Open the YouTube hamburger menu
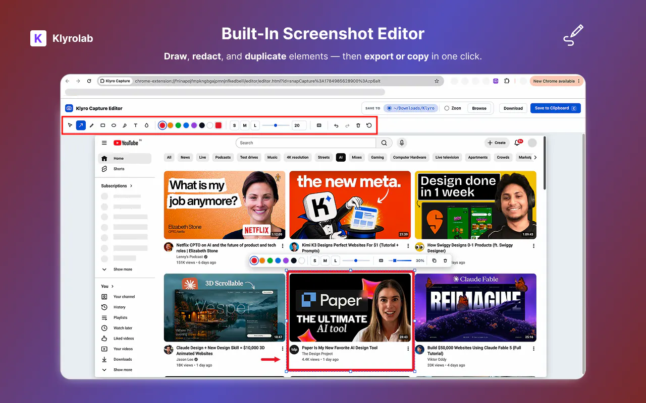This screenshot has width=646, height=403. [x=104, y=143]
